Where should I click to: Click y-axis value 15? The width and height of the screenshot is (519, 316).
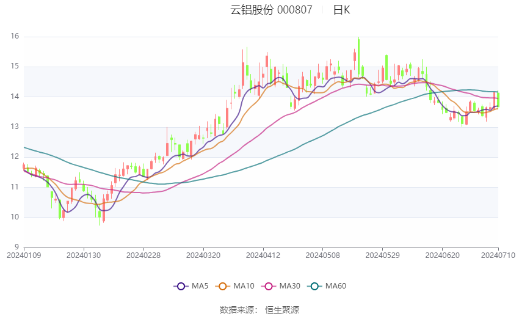tap(15, 66)
